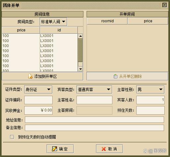The image size is (170, 157).
Task: Close the 团体开单 dialog window
Action: pos(164,5)
